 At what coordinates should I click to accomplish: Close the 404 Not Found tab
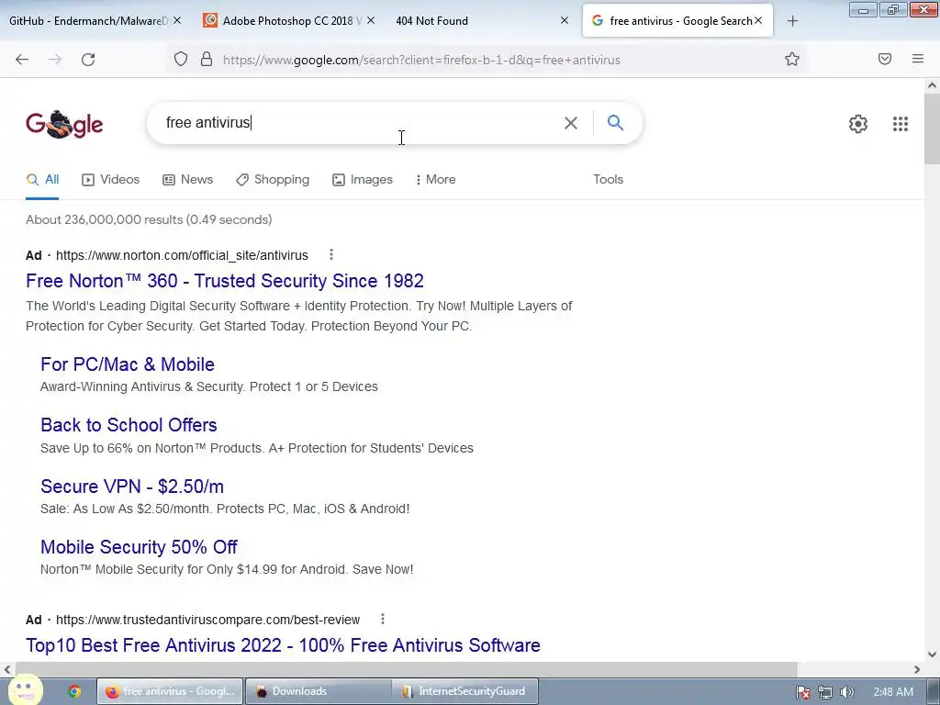point(565,20)
